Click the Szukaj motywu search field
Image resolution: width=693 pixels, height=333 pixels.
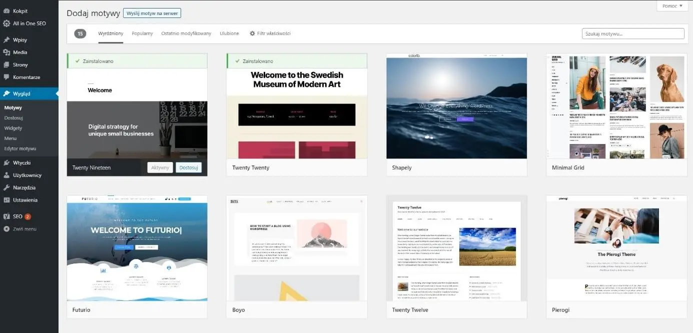633,33
